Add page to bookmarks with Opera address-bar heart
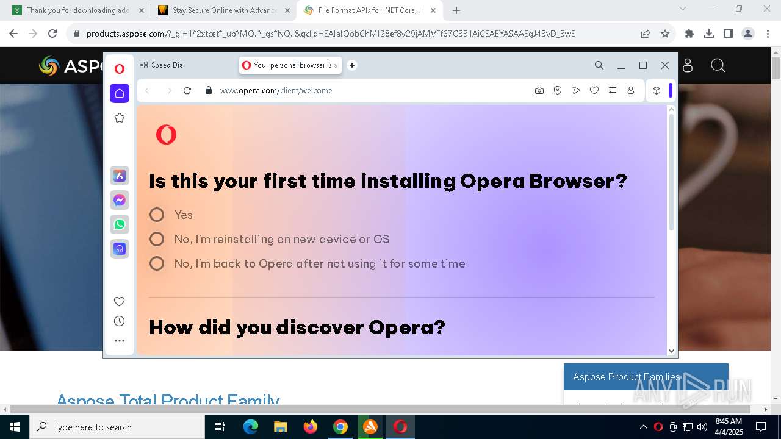Image resolution: width=781 pixels, height=439 pixels. [594, 90]
